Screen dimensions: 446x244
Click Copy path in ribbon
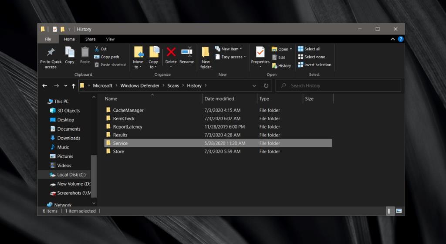coord(107,57)
